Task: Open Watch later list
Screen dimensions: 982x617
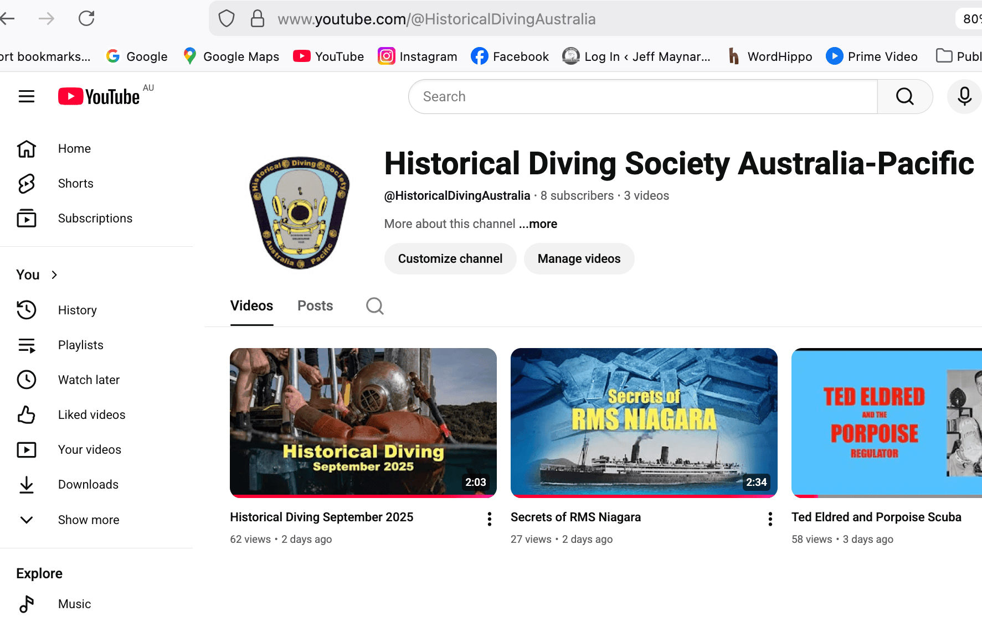Action: (89, 380)
